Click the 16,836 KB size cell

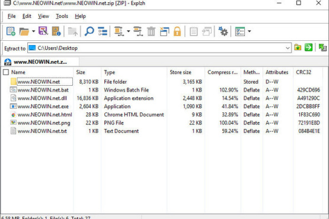pyautogui.click(x=88, y=98)
